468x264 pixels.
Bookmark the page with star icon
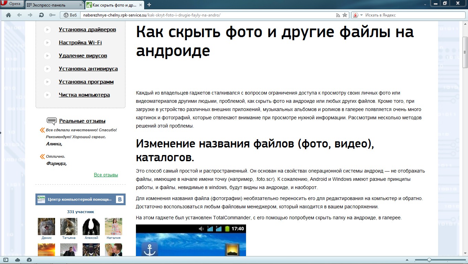[x=345, y=15]
